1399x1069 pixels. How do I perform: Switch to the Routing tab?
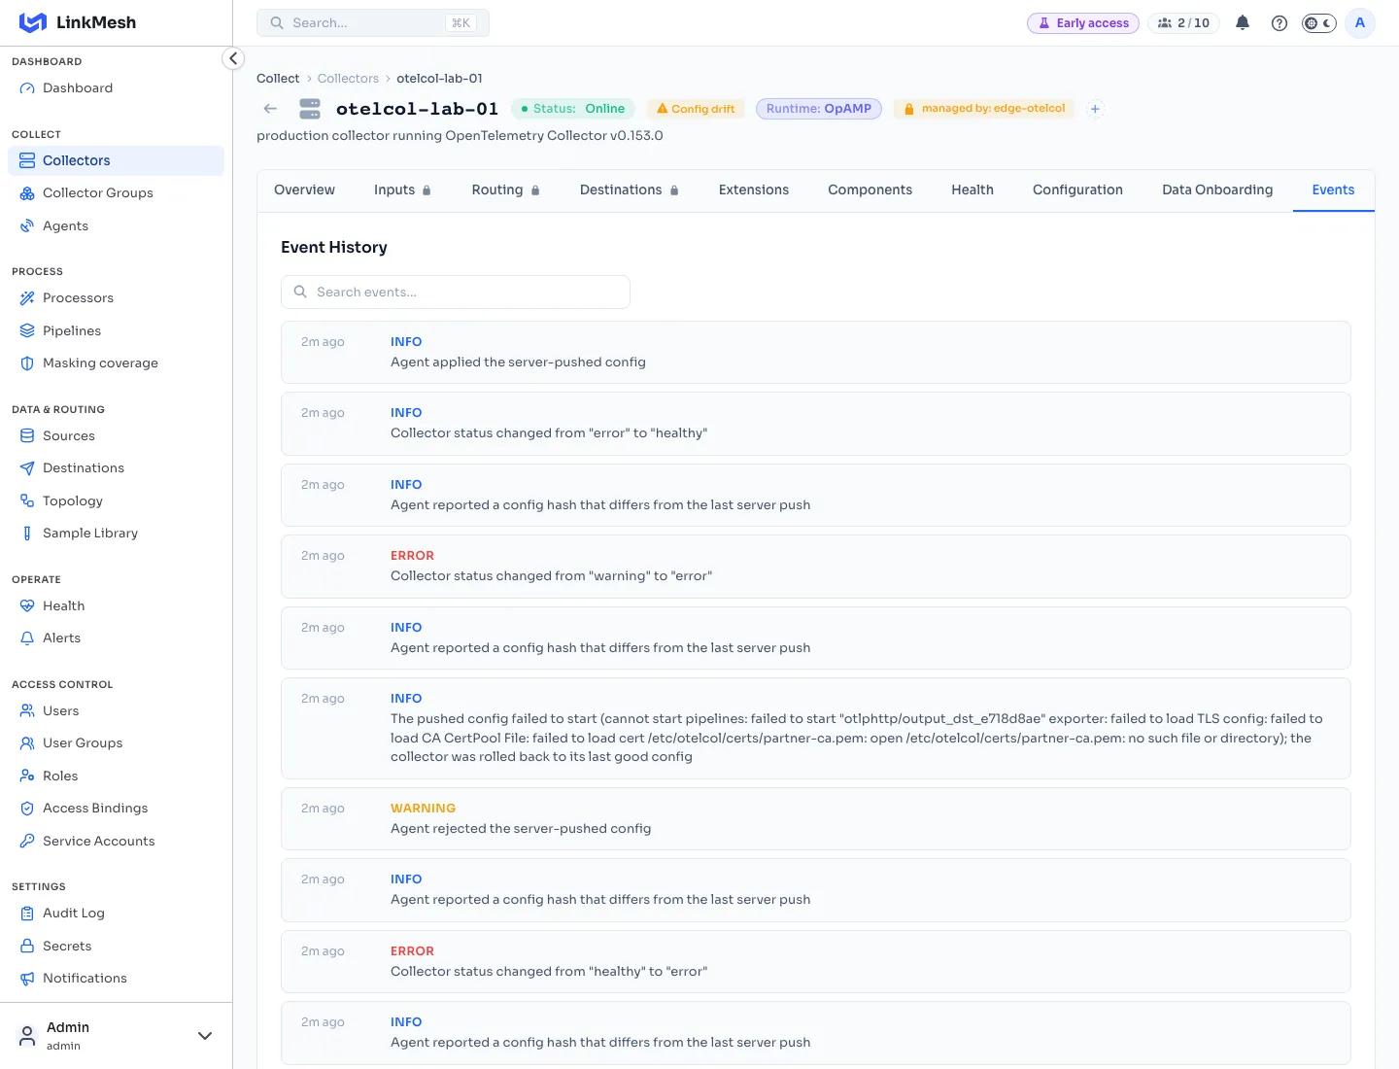coord(505,190)
